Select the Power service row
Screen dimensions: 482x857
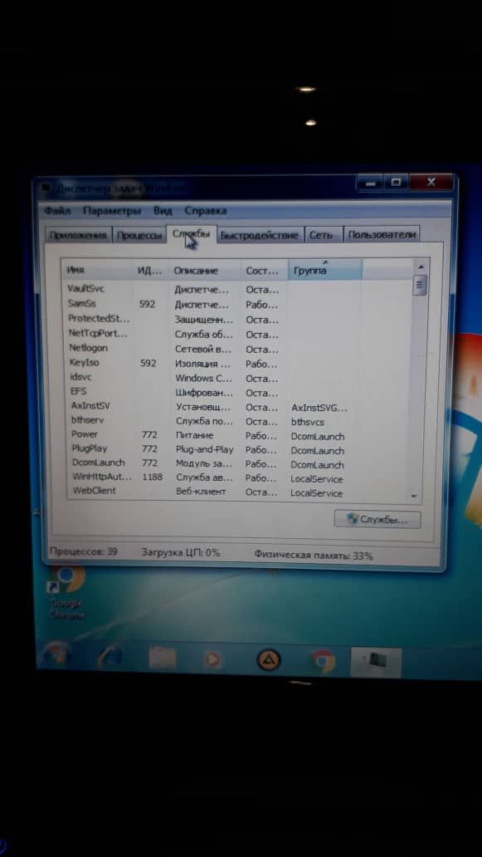pyautogui.click(x=237, y=436)
